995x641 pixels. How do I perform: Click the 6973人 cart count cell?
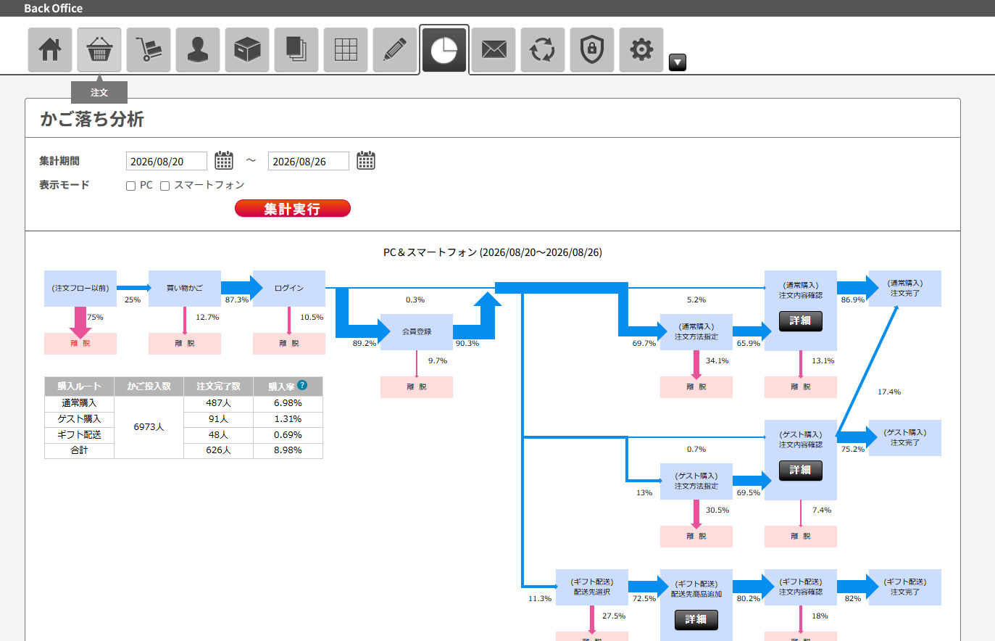149,427
